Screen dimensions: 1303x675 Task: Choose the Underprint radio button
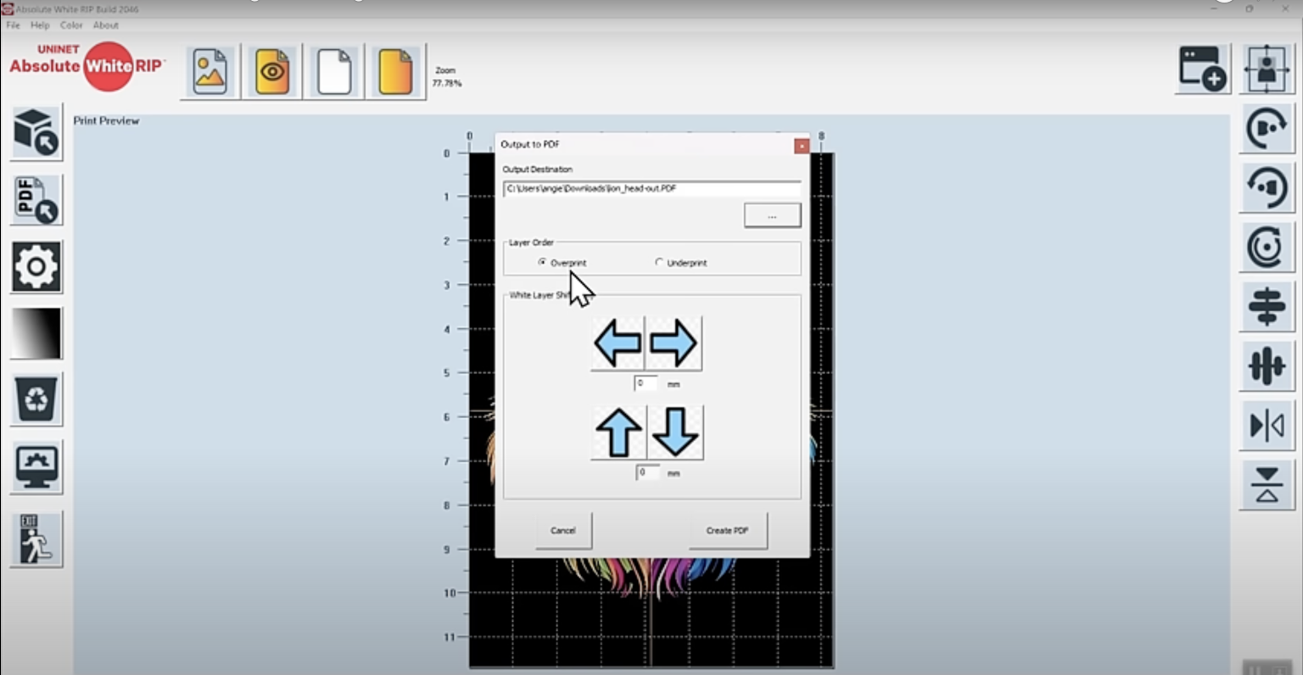(x=659, y=263)
